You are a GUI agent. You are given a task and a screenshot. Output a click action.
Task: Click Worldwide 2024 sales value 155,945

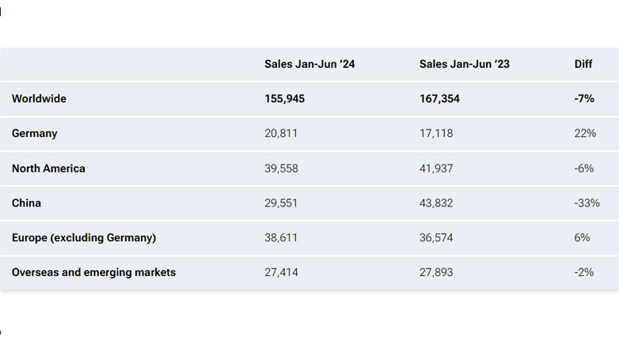285,99
